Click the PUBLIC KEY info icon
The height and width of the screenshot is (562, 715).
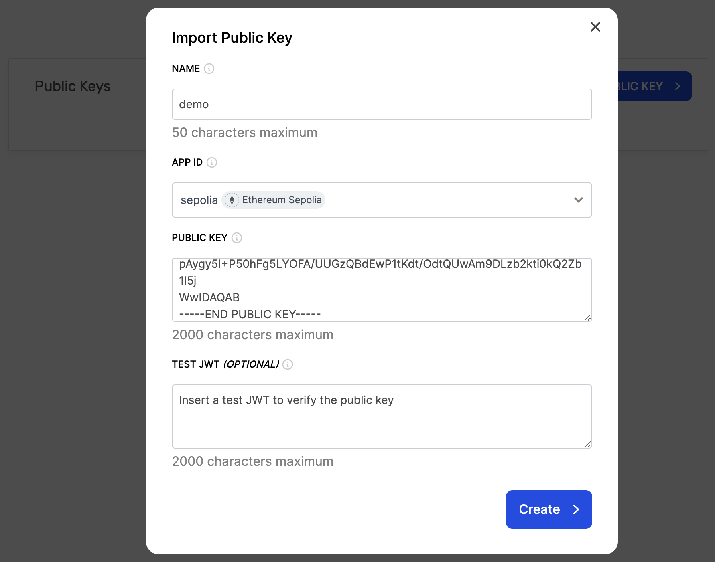point(237,238)
